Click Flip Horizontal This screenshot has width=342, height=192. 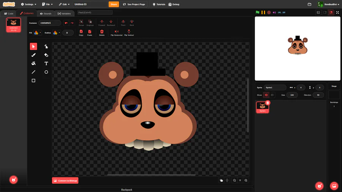(117, 33)
